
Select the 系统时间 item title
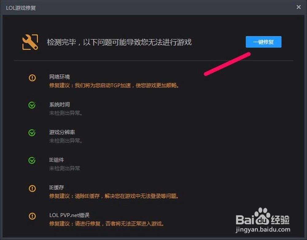click(60, 104)
